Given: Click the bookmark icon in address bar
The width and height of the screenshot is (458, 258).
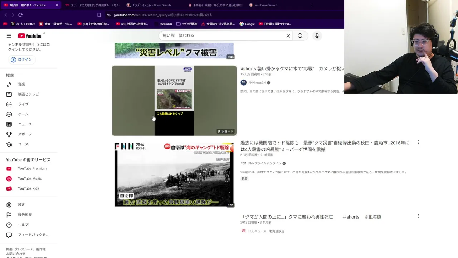Looking at the screenshot, I should pos(99,15).
